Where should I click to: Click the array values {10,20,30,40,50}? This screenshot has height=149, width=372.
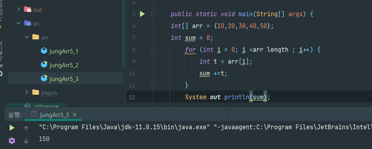pos(242,26)
